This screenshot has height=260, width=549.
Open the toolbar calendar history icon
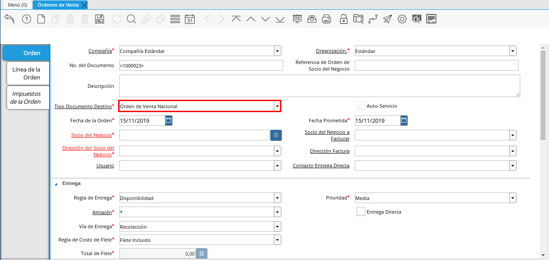tap(190, 19)
